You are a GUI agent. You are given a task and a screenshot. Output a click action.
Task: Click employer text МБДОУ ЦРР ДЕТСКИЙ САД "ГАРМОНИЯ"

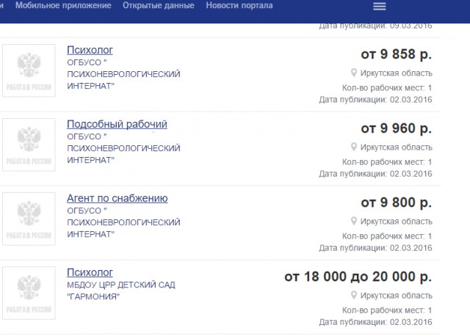[120, 291]
